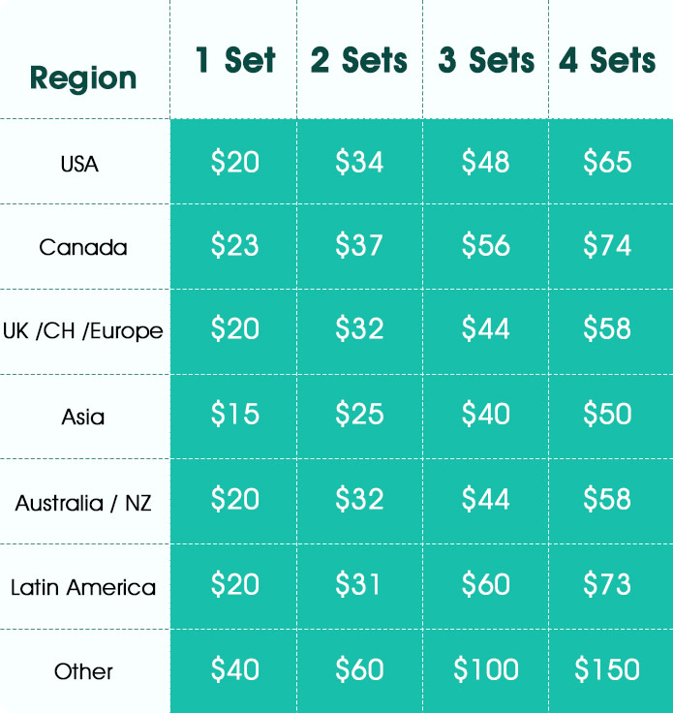The image size is (673, 713).
Task: Click the USA region row label
Action: pos(79,164)
